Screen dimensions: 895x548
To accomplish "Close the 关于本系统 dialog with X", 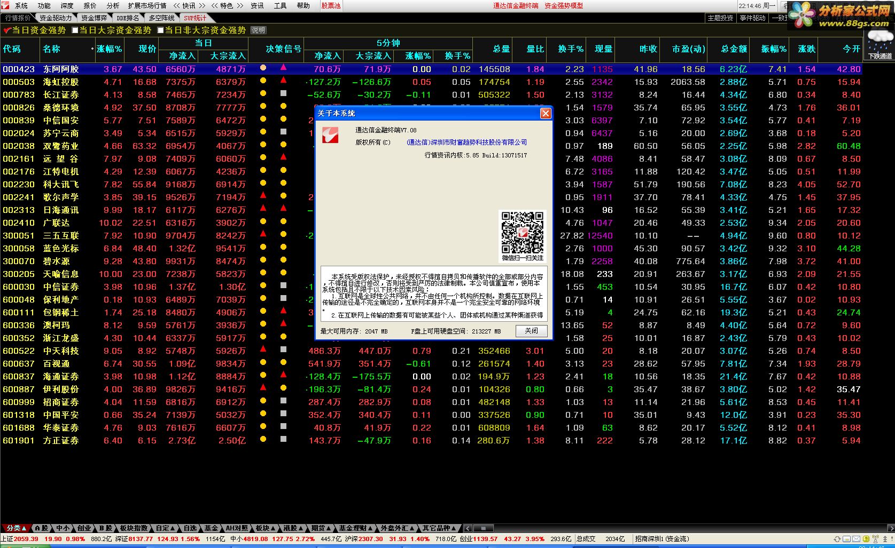I will (x=546, y=113).
